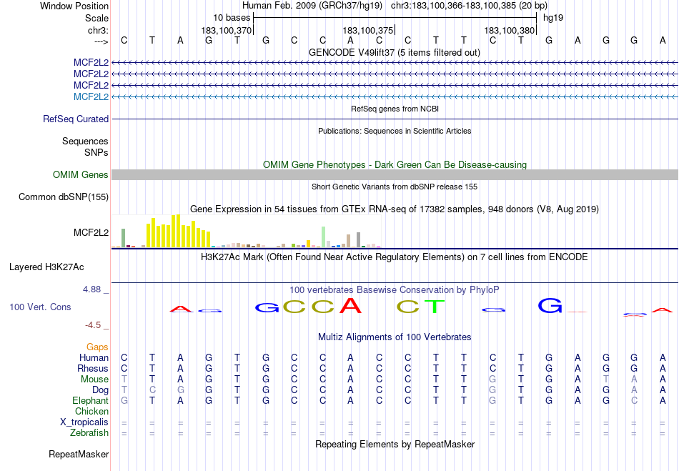Click the 183,100,375 position marker
This screenshot has height=471, width=679.
[x=368, y=31]
